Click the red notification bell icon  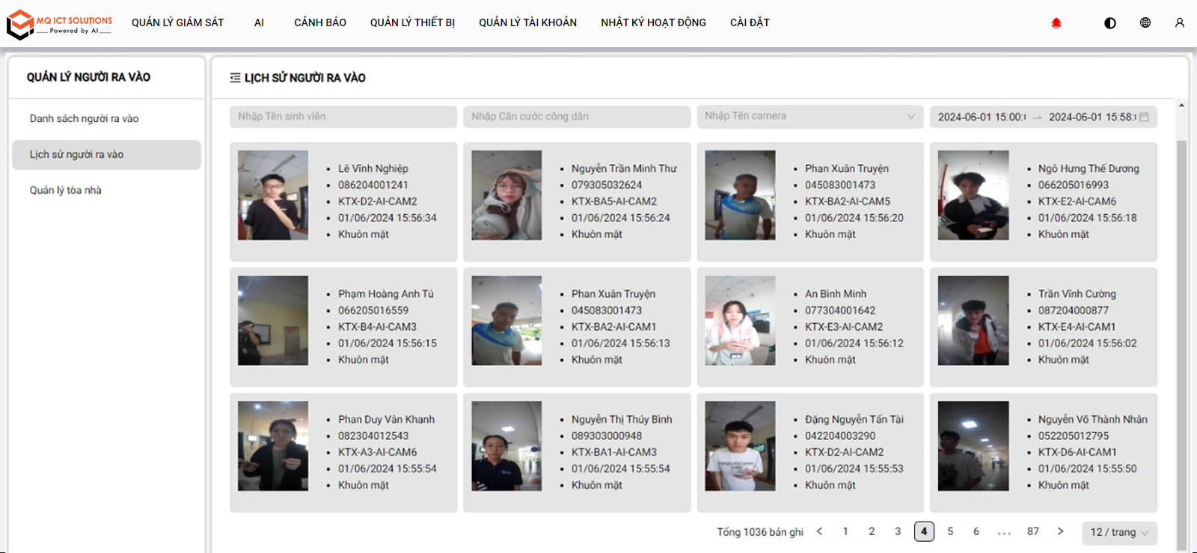tap(1056, 23)
